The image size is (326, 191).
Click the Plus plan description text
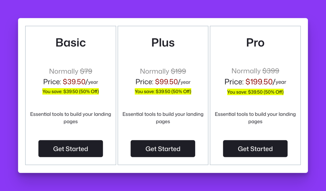(x=163, y=118)
